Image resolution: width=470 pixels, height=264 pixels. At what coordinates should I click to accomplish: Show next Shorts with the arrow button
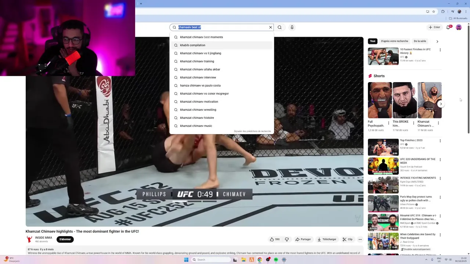441,104
